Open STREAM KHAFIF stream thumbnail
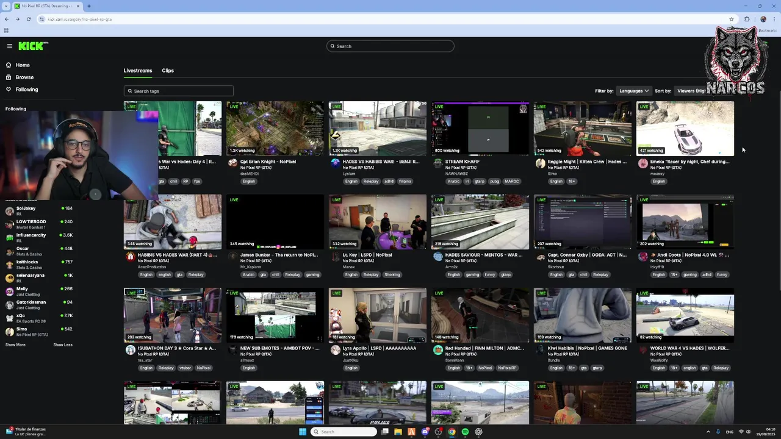Viewport: 781px width, 439px height. tap(480, 129)
